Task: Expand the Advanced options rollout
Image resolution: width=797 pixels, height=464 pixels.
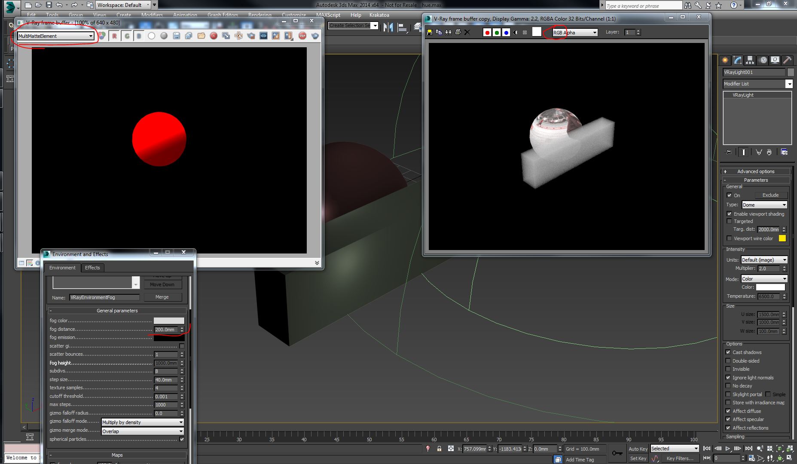Action: [x=756, y=171]
